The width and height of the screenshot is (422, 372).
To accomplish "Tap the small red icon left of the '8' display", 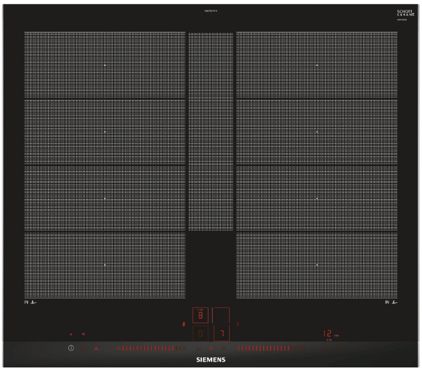I will (184, 324).
